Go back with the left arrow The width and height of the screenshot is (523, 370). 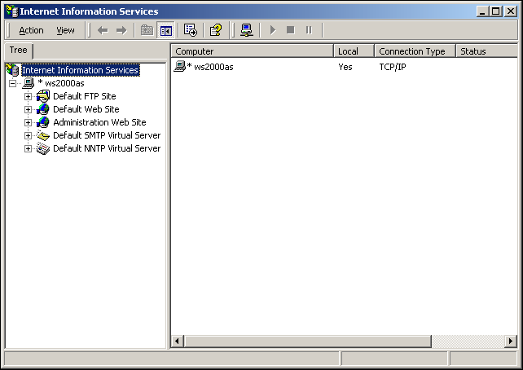(x=103, y=30)
